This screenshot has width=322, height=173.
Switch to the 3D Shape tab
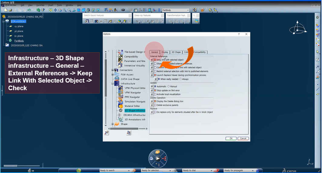(176, 52)
